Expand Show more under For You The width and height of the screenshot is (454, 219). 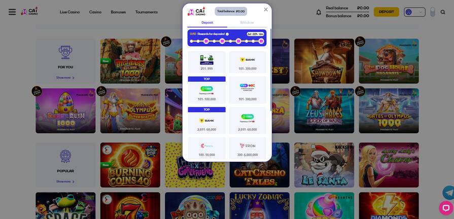coord(65,78)
